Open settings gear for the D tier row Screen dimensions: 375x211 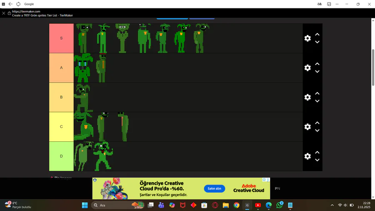tap(307, 156)
